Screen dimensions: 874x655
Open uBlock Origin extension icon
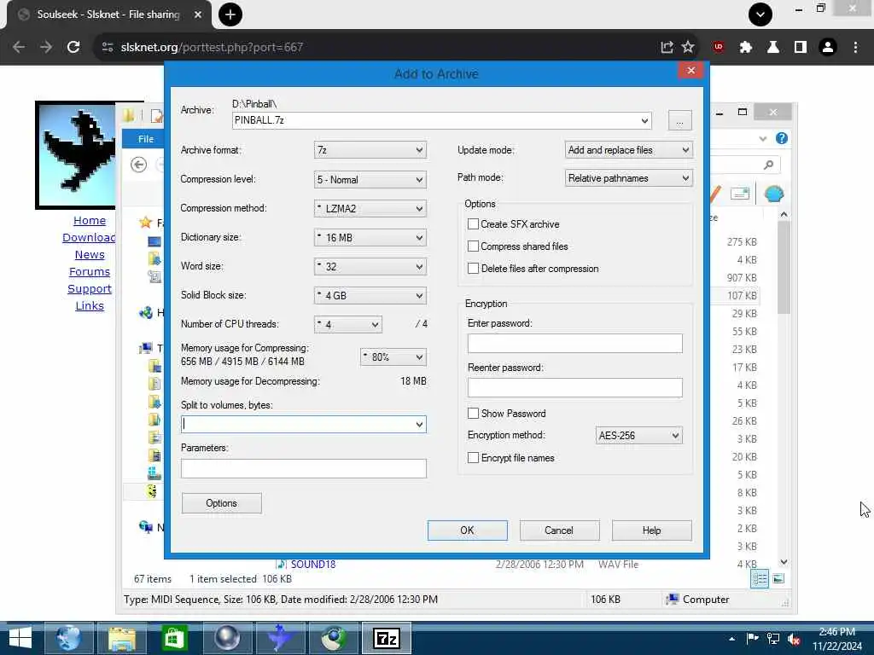(719, 48)
